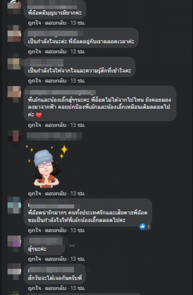193x295 pixels.
Task: Open the three-dots menu beside สู้ๆนะค่ะ comment
Action: [x=72, y=245]
